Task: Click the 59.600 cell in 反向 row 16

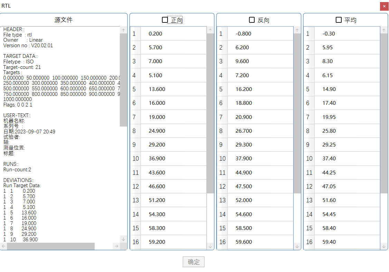Action: [244, 242]
